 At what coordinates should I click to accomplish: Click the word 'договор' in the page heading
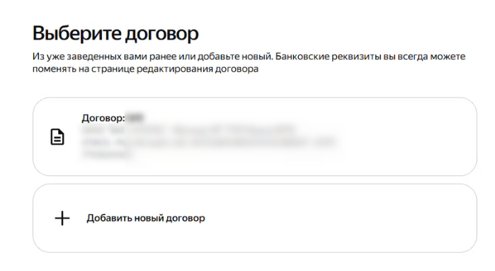click(x=162, y=34)
